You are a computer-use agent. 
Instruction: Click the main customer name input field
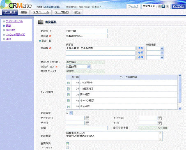click(x=101, y=48)
